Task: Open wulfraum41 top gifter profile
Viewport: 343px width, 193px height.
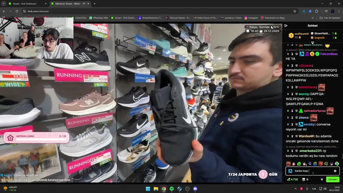Action: pos(302,34)
